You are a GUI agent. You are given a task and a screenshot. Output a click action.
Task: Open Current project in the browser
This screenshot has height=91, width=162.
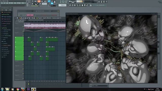tap(6, 12)
